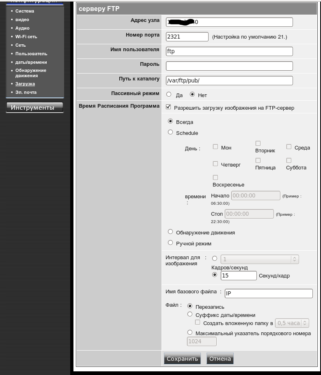The image size is (321, 375).
Task: Choose Ручной режим radio option
Action: click(x=170, y=243)
